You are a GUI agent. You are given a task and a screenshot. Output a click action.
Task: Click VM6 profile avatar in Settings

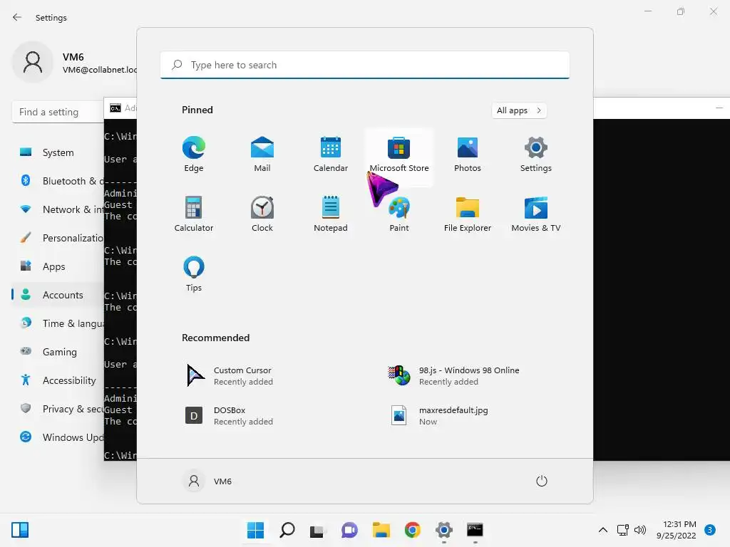coord(33,62)
